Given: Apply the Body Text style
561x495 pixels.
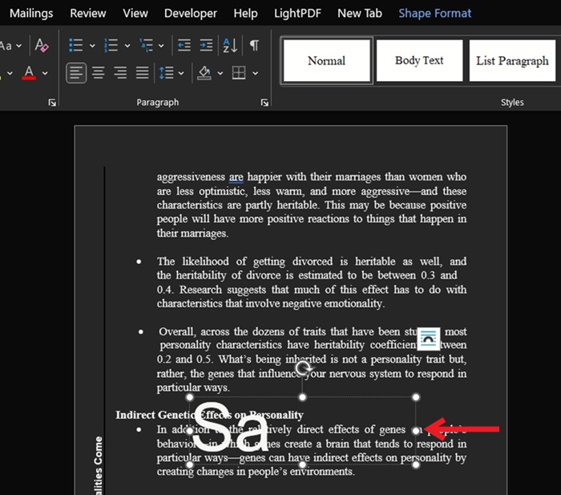Looking at the screenshot, I should [x=419, y=60].
